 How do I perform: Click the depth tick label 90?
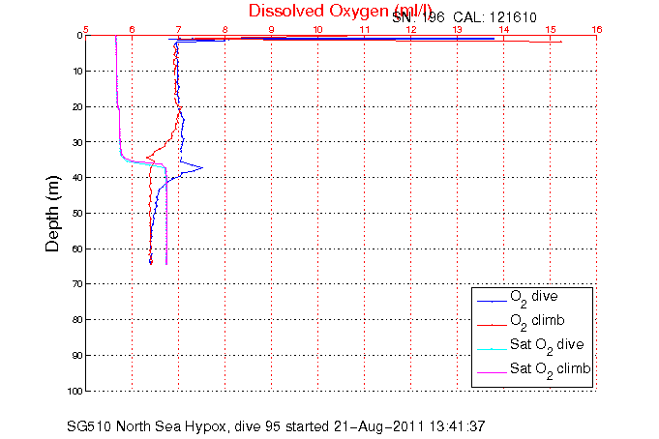click(x=77, y=356)
